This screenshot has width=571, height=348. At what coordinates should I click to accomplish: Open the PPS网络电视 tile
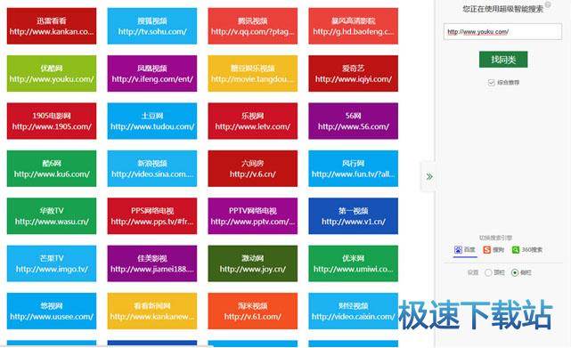152,216
